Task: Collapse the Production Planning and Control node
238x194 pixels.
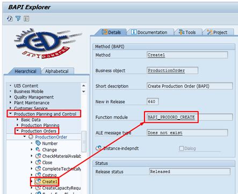Action: [x=11, y=114]
